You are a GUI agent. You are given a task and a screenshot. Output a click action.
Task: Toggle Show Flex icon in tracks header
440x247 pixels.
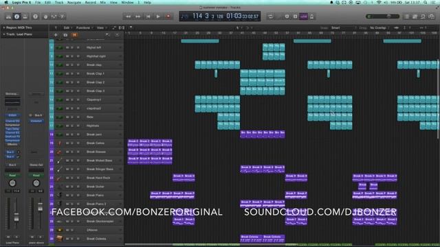tap(122, 27)
